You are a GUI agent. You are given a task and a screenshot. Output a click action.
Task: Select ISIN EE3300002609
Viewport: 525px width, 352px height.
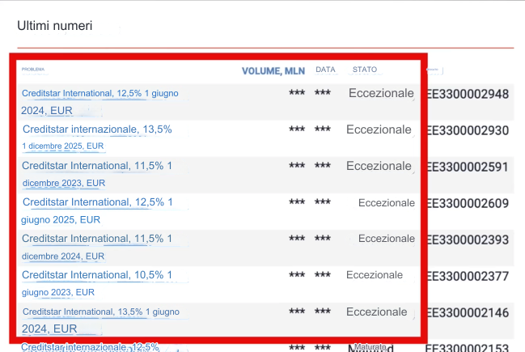click(468, 203)
